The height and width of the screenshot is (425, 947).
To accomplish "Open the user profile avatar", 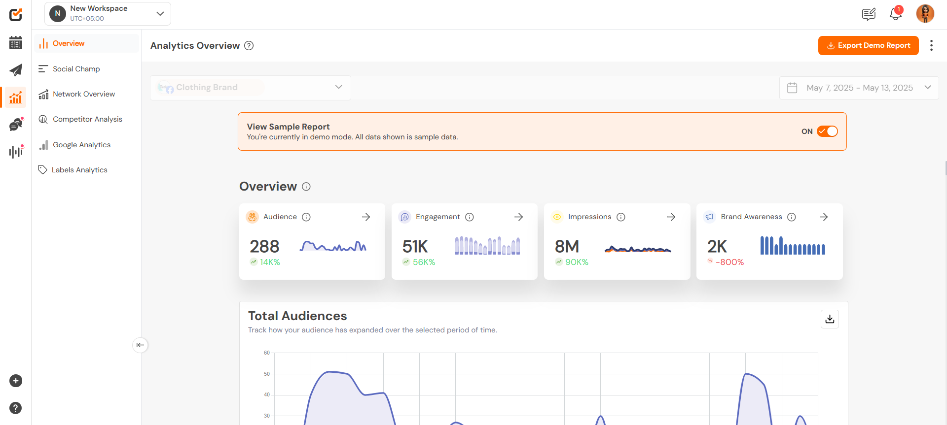I will pyautogui.click(x=925, y=14).
